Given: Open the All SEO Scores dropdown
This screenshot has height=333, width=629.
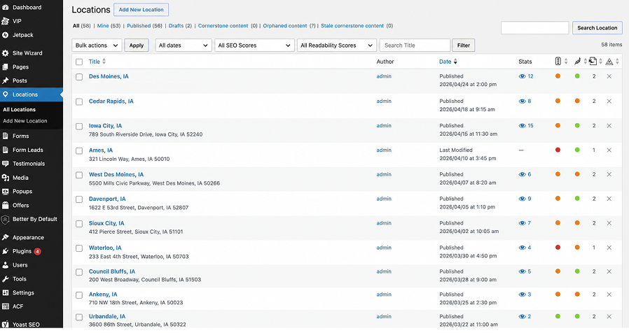Looking at the screenshot, I should pyautogui.click(x=255, y=45).
